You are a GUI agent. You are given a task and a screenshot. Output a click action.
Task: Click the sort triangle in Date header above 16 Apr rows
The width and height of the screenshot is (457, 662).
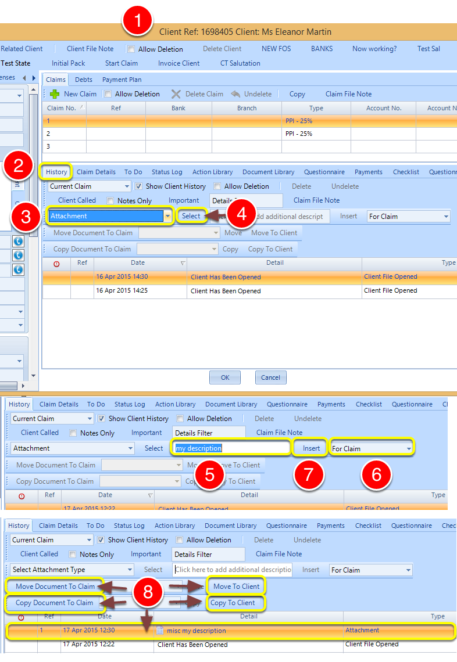point(183,263)
